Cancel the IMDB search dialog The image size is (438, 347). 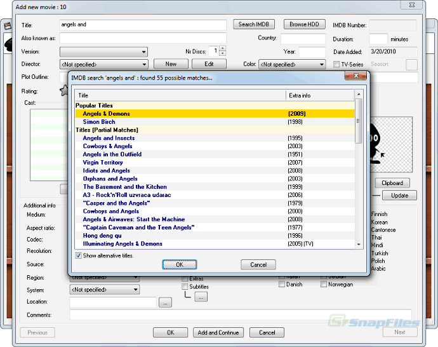pyautogui.click(x=258, y=264)
